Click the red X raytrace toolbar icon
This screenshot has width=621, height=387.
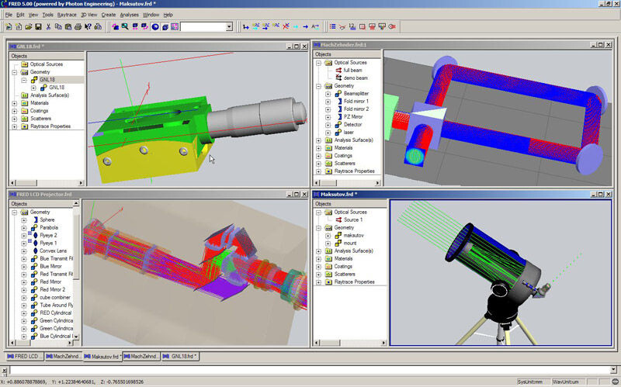tap(286, 26)
